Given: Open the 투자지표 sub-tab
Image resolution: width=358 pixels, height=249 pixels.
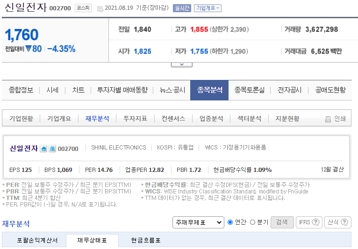Looking at the screenshot, I should coord(135,119).
